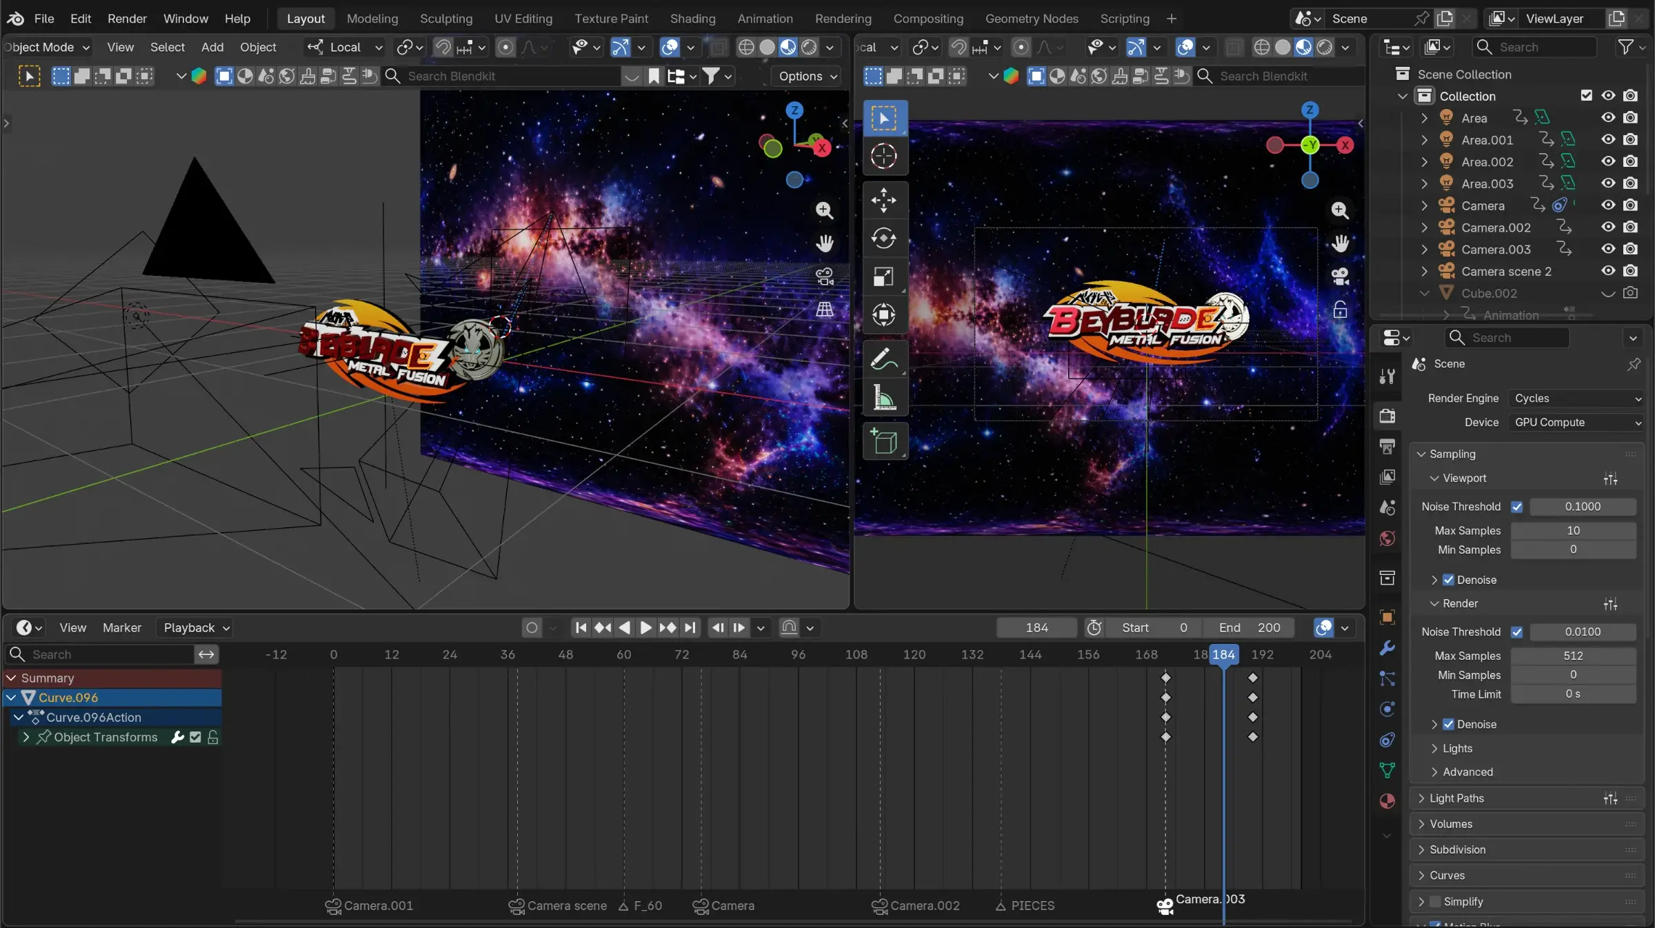Open the Marker menu in timeline
The image size is (1655, 928).
(x=122, y=628)
